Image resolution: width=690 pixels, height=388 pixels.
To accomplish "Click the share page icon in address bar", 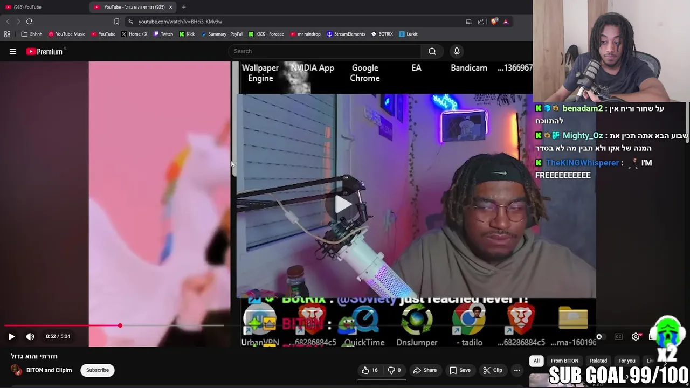I will click(481, 22).
